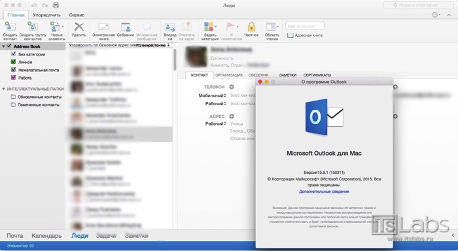The height and width of the screenshot is (251, 458).
Task: Add an address with the АДРЕС plus icon
Action: 232,116
